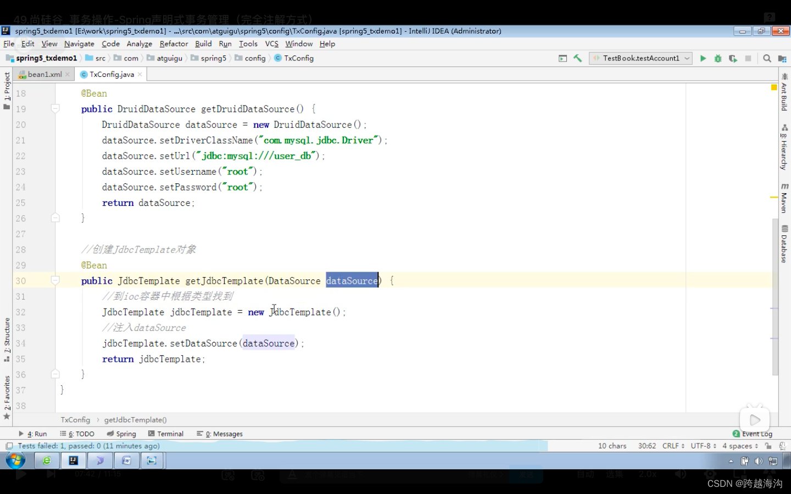Open the Database side panel
Screen dimensions: 791x494
coord(784,244)
